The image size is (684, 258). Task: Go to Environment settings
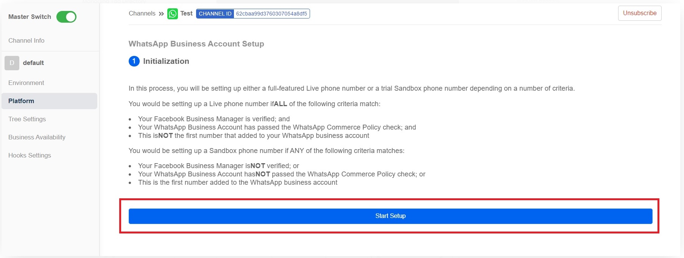pyautogui.click(x=26, y=83)
